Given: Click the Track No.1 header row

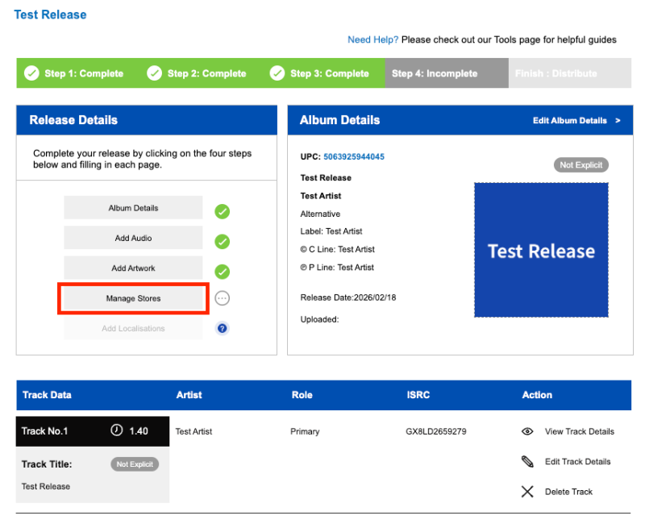Looking at the screenshot, I should click(93, 431).
